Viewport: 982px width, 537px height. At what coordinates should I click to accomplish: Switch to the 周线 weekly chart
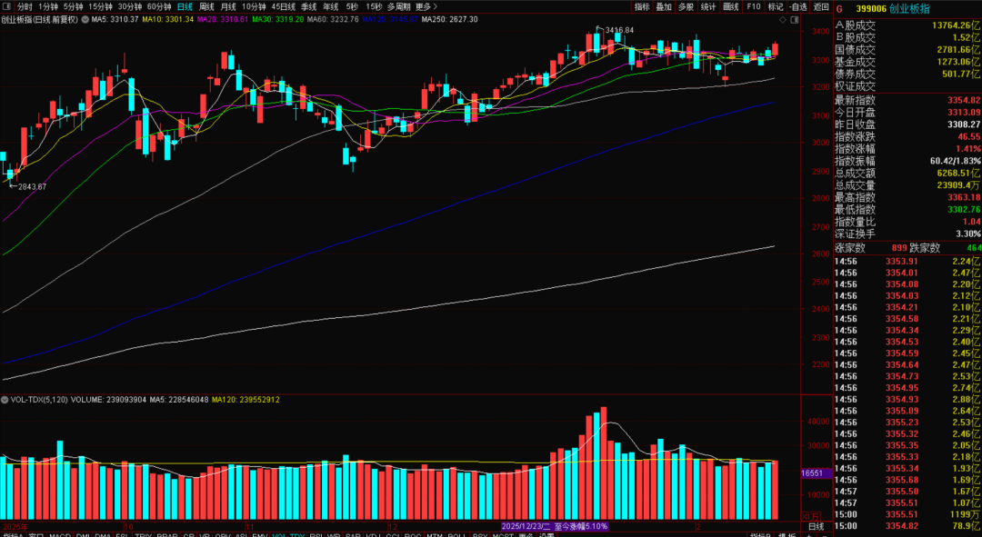(206, 6)
